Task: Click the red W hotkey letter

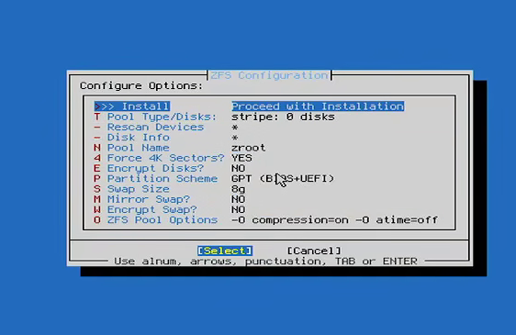Action: pyautogui.click(x=97, y=209)
